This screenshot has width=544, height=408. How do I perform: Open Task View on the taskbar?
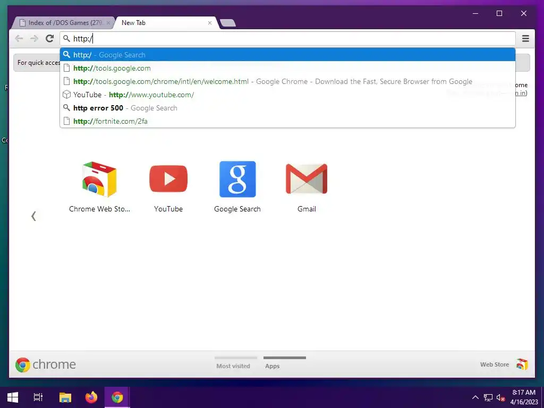pos(38,397)
